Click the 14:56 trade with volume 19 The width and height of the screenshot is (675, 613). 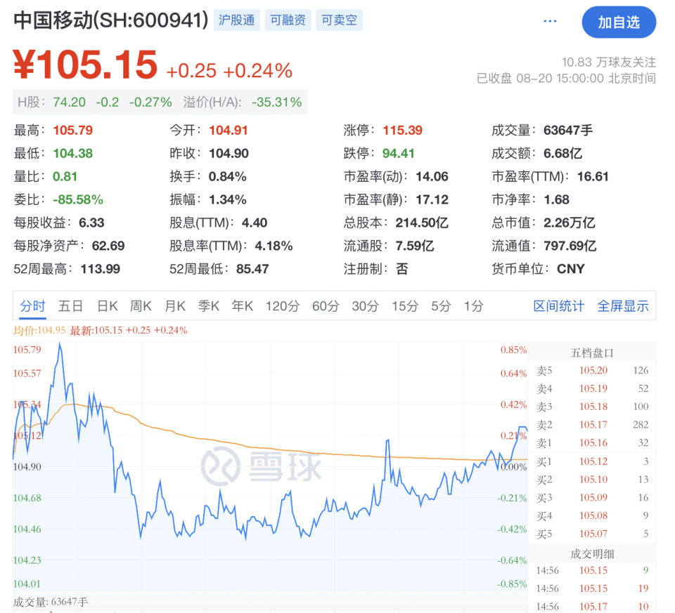pyautogui.click(x=592, y=588)
